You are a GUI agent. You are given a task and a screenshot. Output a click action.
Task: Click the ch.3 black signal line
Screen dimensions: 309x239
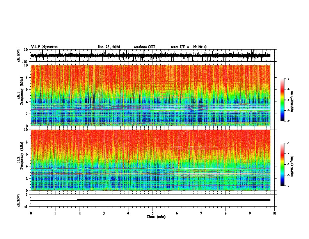pos(151,200)
